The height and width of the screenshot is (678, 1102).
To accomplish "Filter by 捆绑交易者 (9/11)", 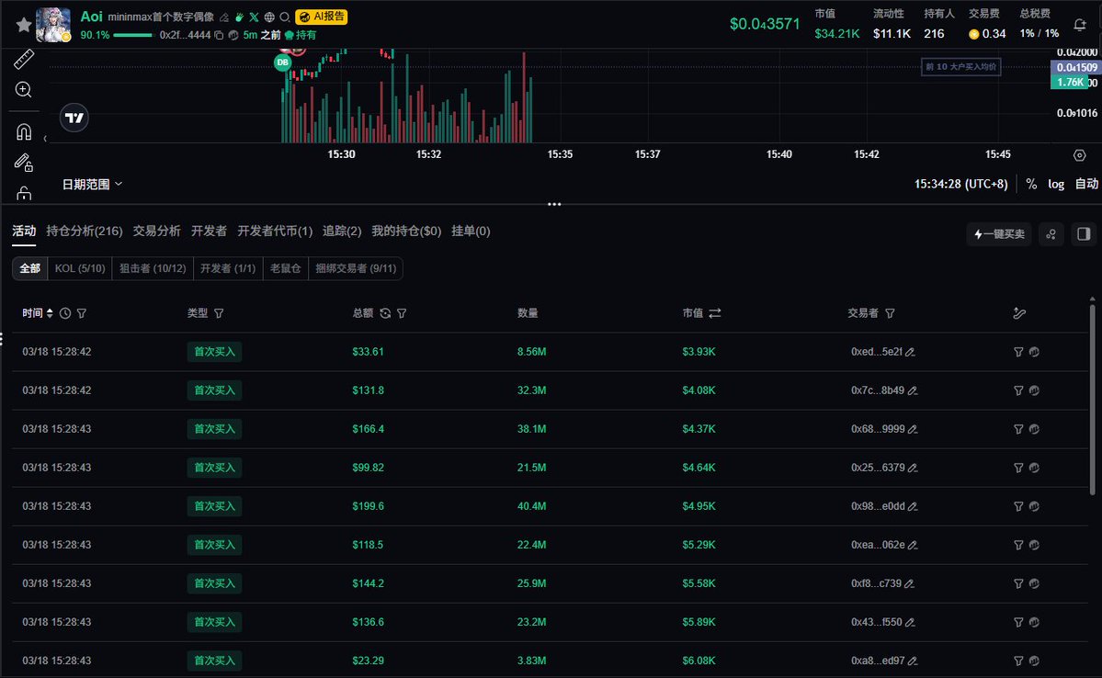I will 356,268.
